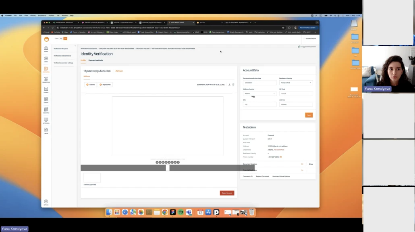Open the Bookmarks menu in menu bar

[42, 16]
